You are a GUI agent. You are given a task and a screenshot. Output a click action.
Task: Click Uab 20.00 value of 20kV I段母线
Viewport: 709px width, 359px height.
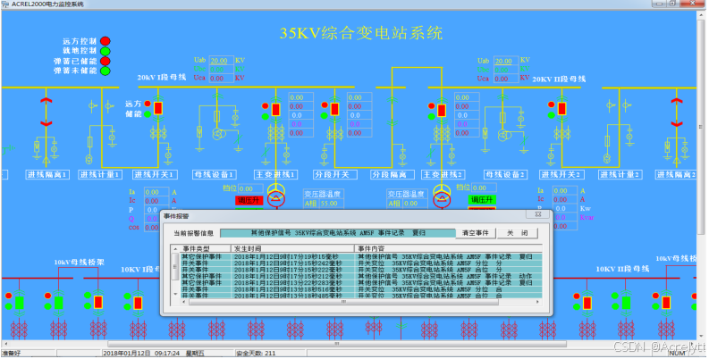click(220, 61)
